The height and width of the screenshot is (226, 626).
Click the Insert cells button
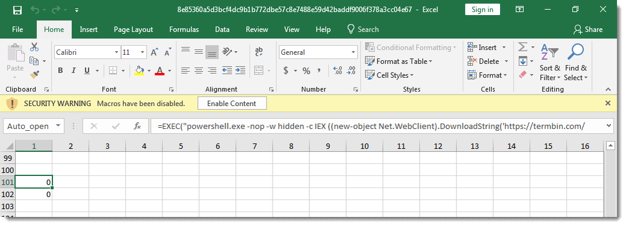[482, 48]
